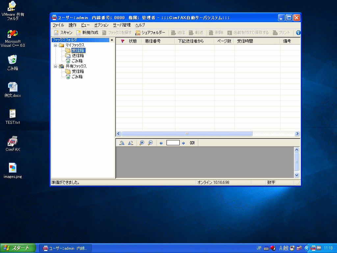The image size is (337, 253).
Task: Click the プリント print toolbar button
Action: 281,33
